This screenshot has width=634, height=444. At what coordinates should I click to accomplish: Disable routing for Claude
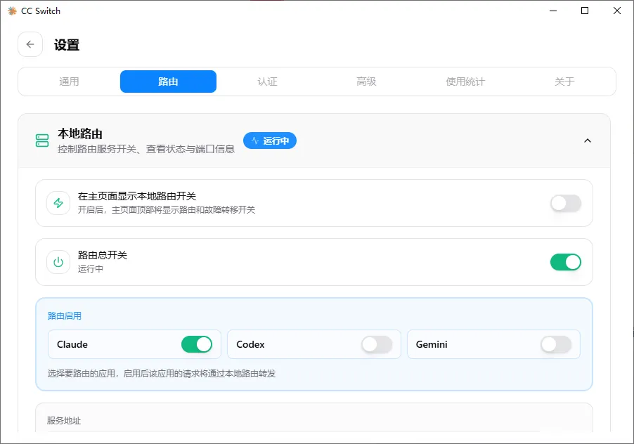click(x=197, y=345)
